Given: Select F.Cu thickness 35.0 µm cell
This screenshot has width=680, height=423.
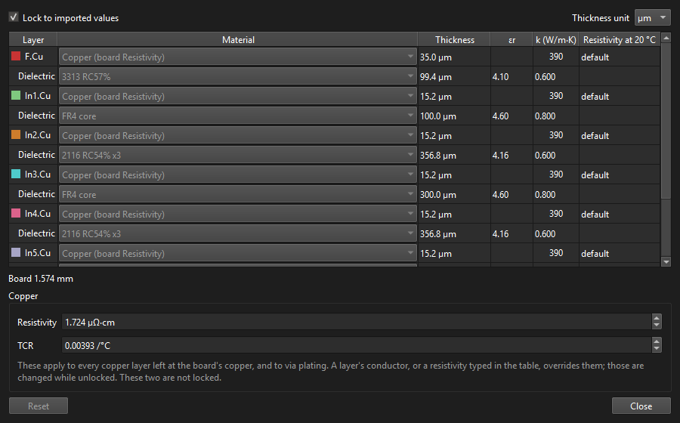Looking at the screenshot, I should click(x=454, y=57).
